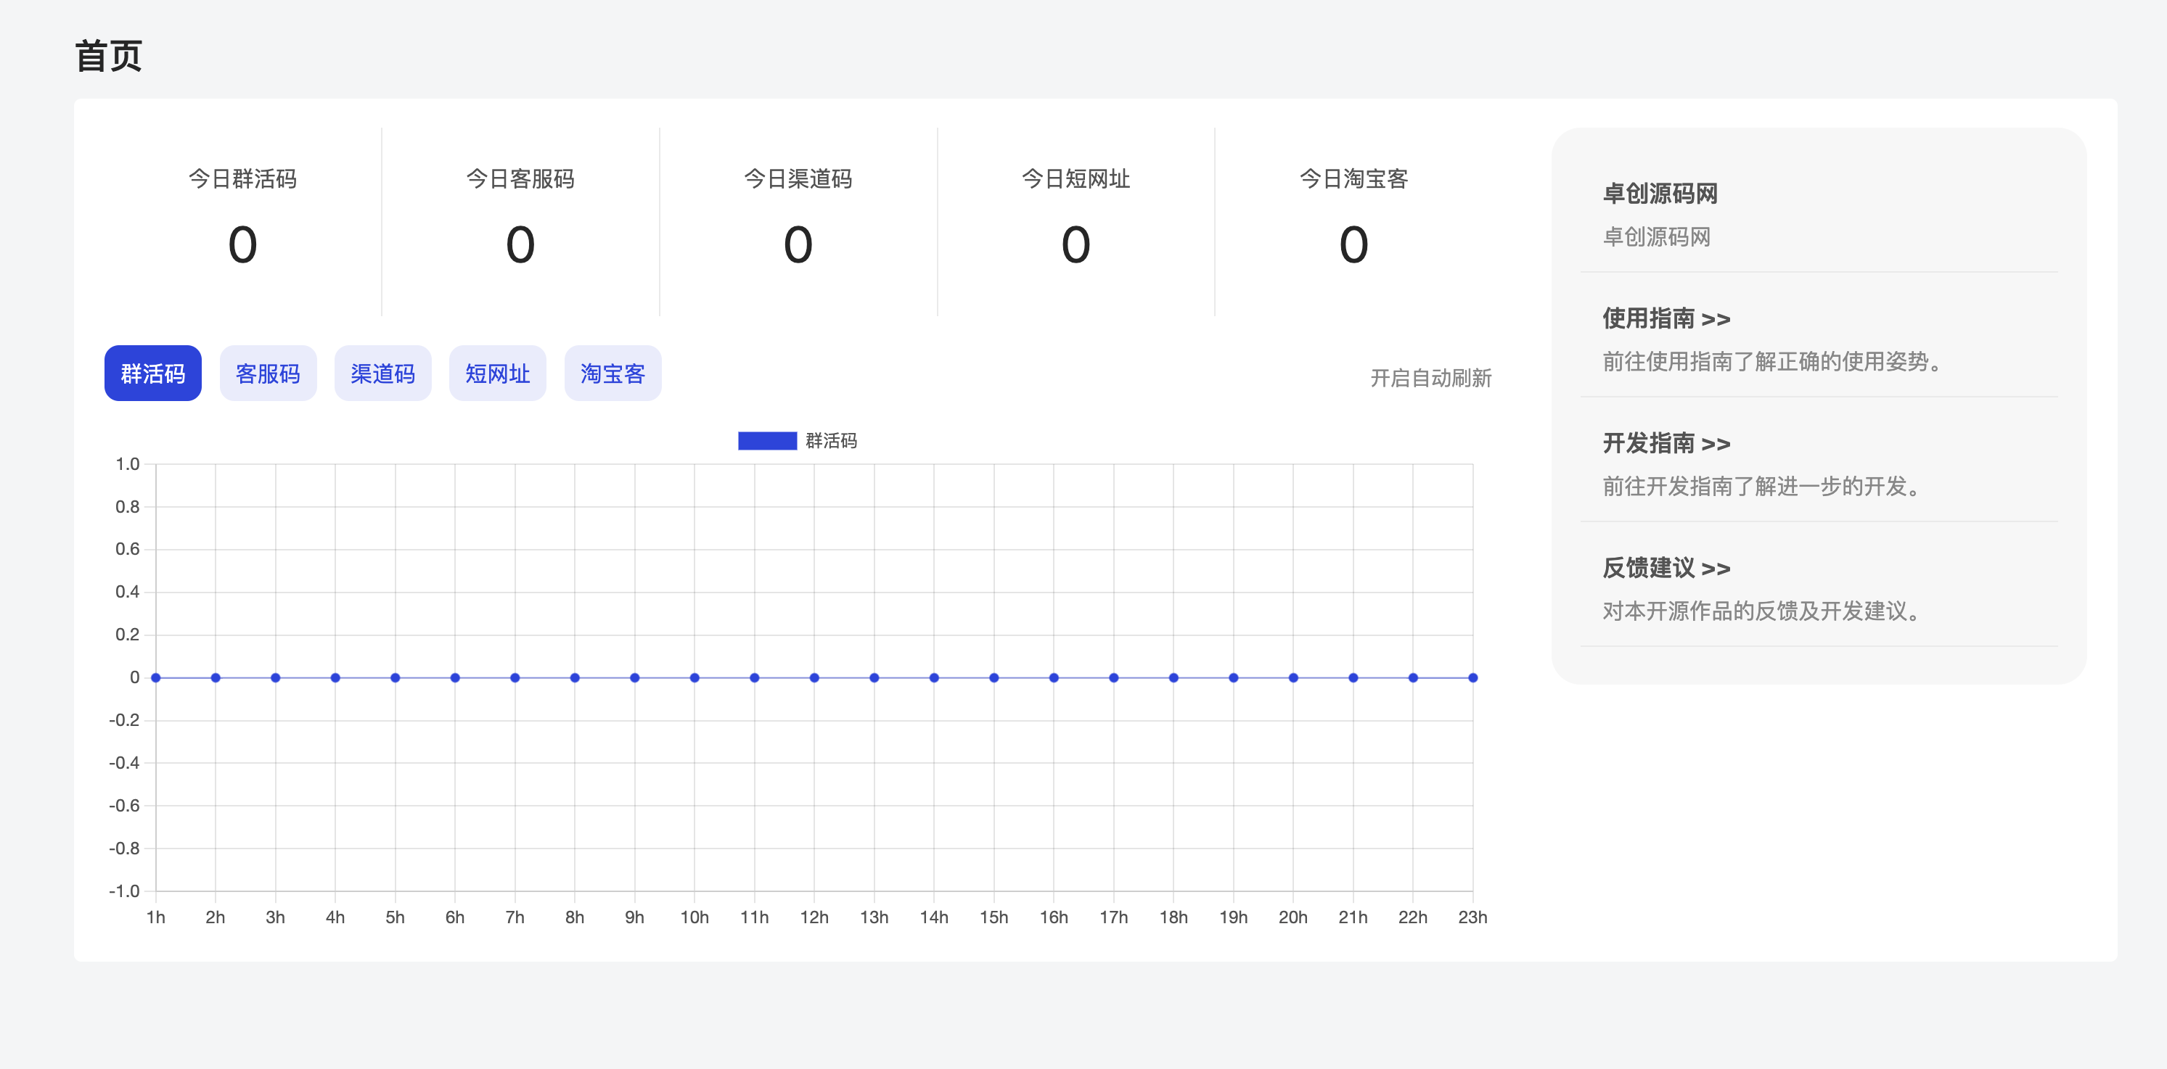2167x1069 pixels.
Task: Switch to the 客服码 tab
Action: click(x=268, y=373)
